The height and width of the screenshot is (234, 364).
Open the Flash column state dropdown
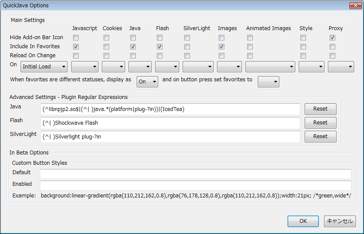[x=167, y=67]
